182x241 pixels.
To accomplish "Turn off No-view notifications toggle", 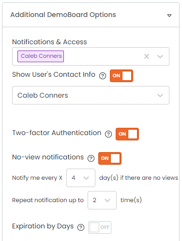I will (110, 158).
